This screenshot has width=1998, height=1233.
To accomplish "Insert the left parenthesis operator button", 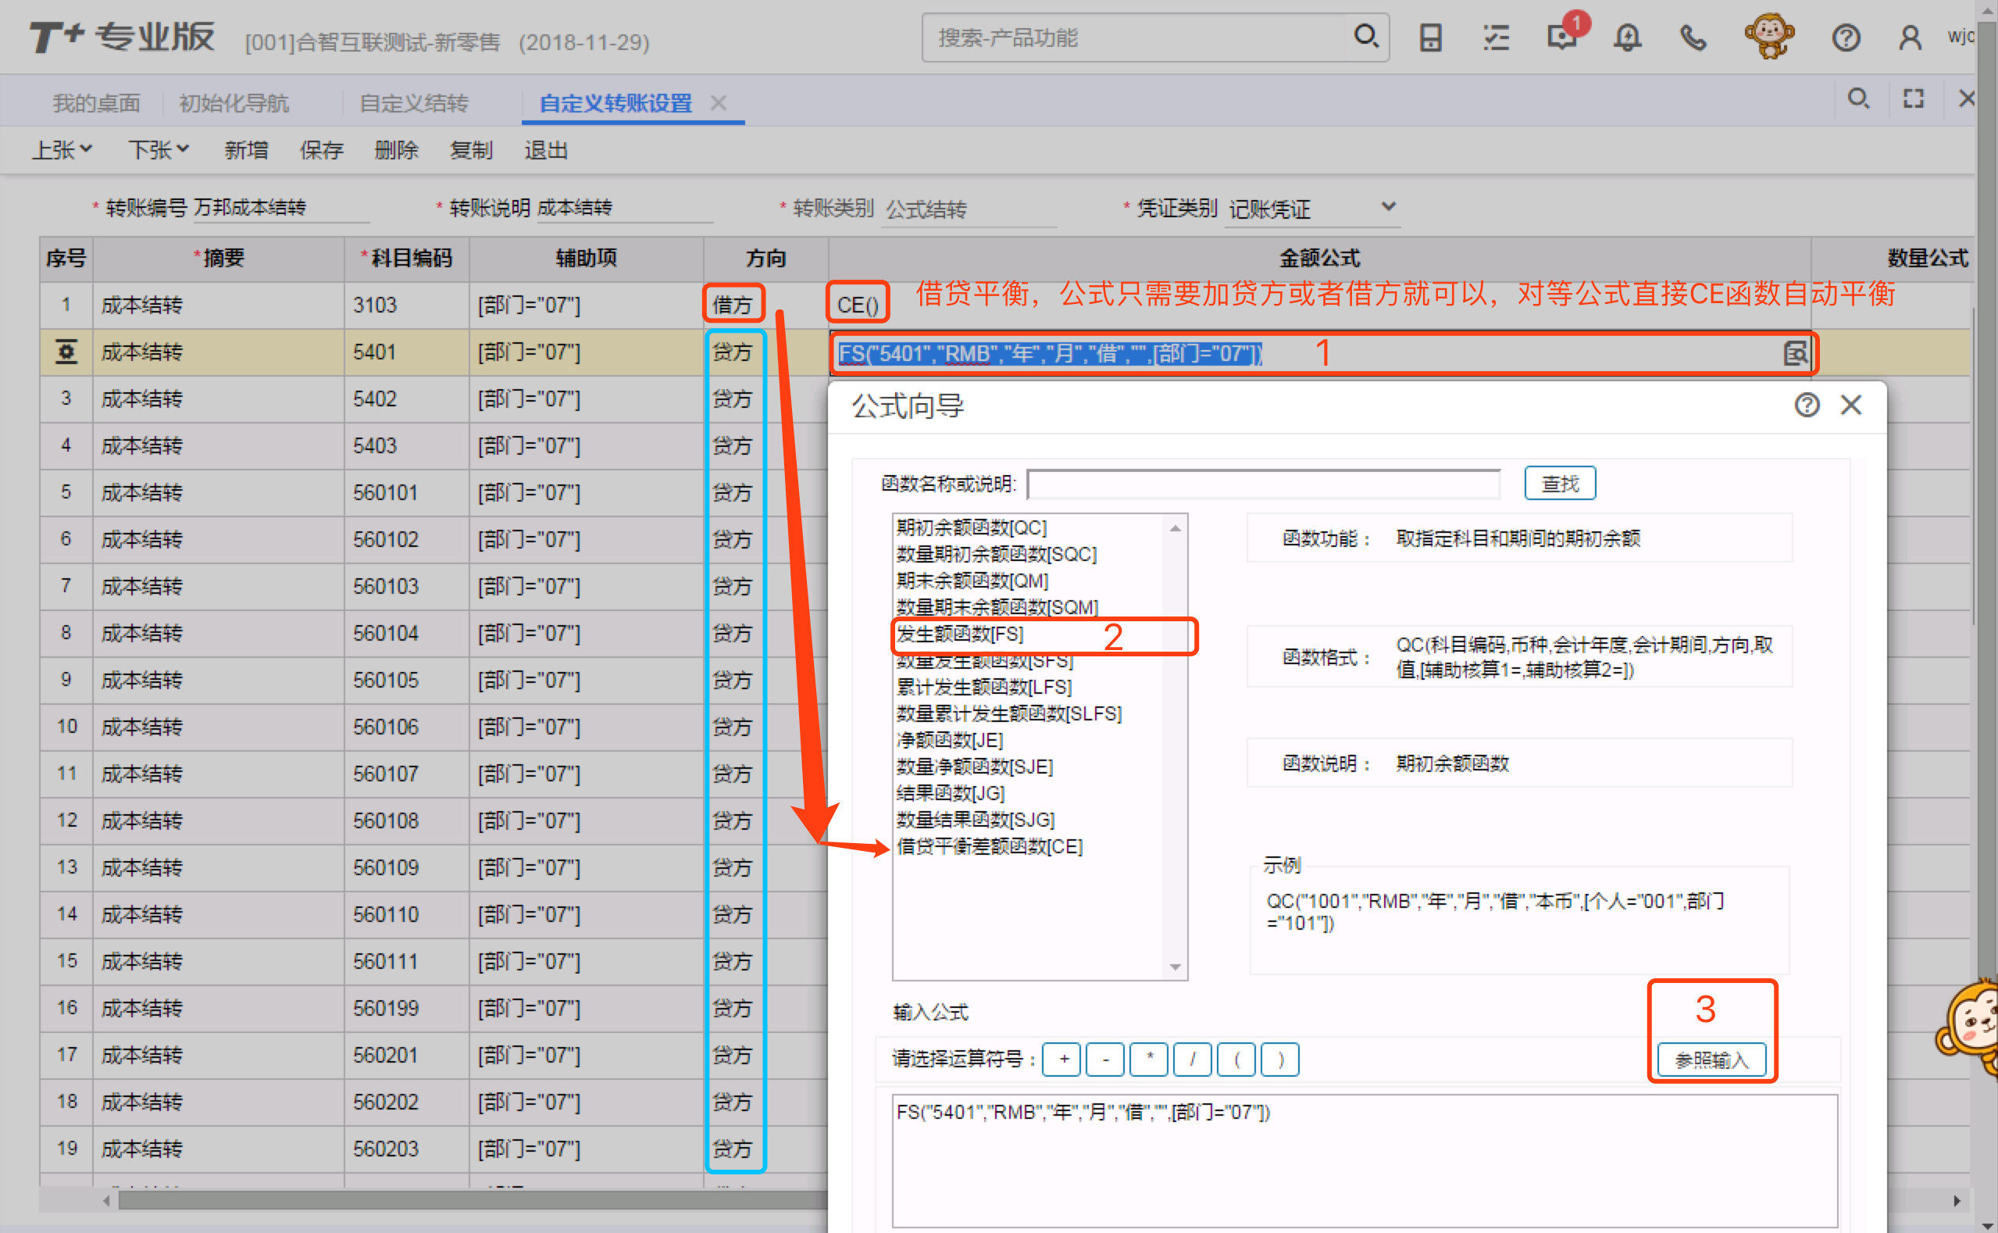I will click(x=1236, y=1060).
